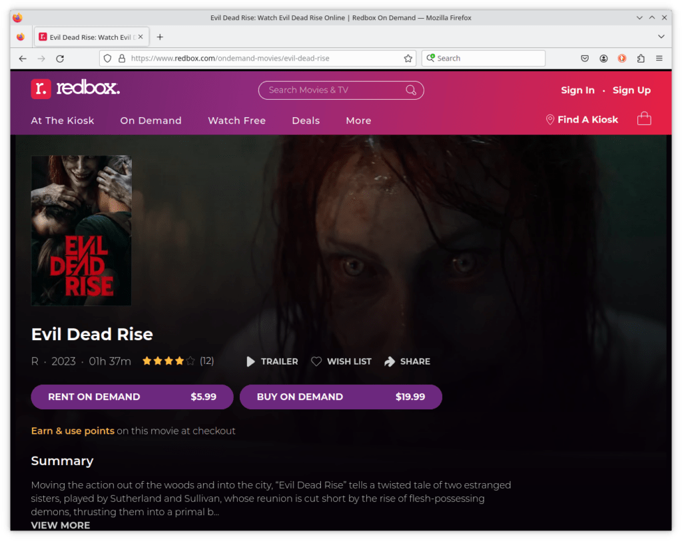Open the Pocket save icon
The height and width of the screenshot is (541, 682).
point(585,59)
